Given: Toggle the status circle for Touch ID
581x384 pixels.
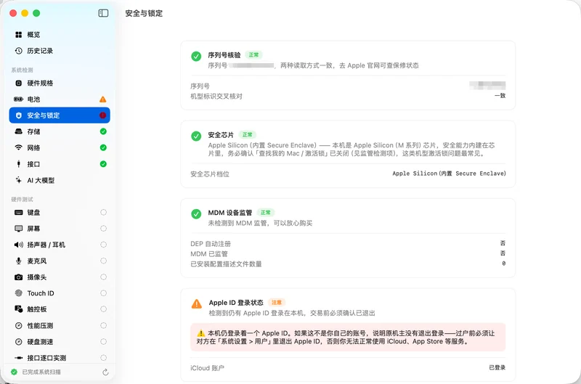Looking at the screenshot, I should click(x=103, y=293).
